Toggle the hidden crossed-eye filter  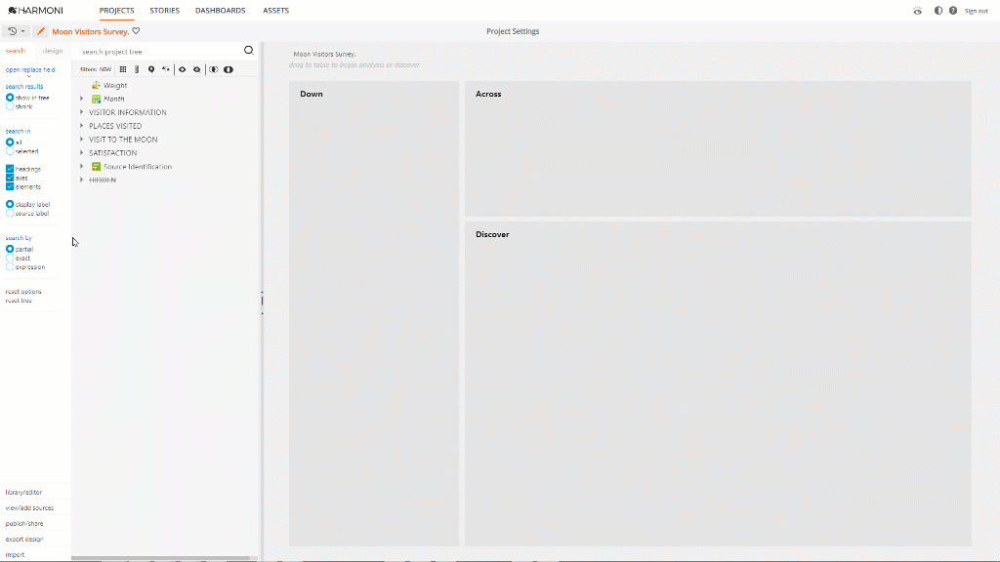coord(197,69)
